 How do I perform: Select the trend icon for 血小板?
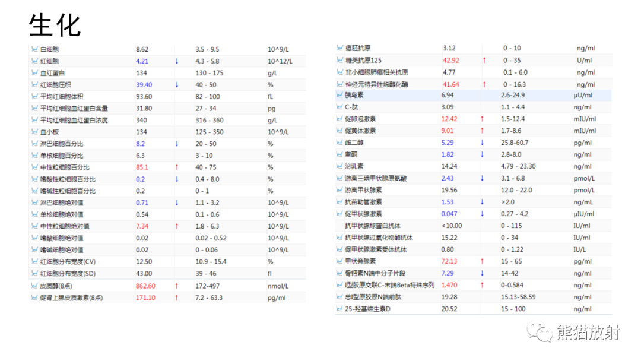[34, 132]
